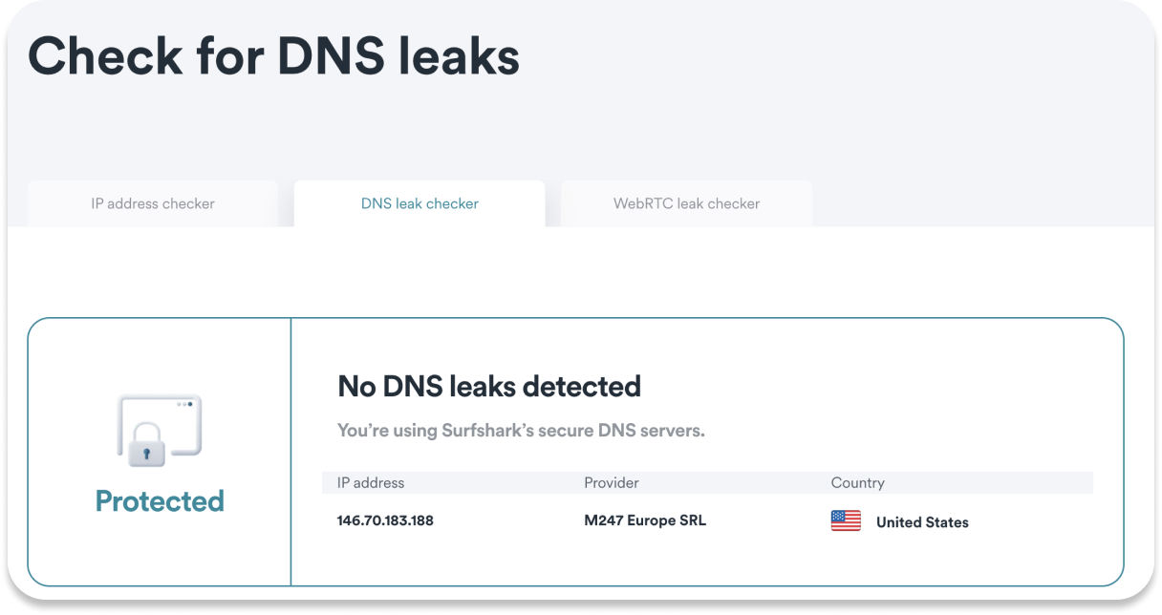
Task: Click the teal Protected status label
Action: pos(160,501)
